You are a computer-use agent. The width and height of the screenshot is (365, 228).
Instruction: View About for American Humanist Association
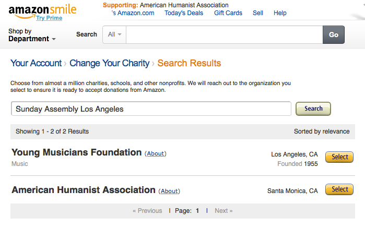(x=169, y=191)
